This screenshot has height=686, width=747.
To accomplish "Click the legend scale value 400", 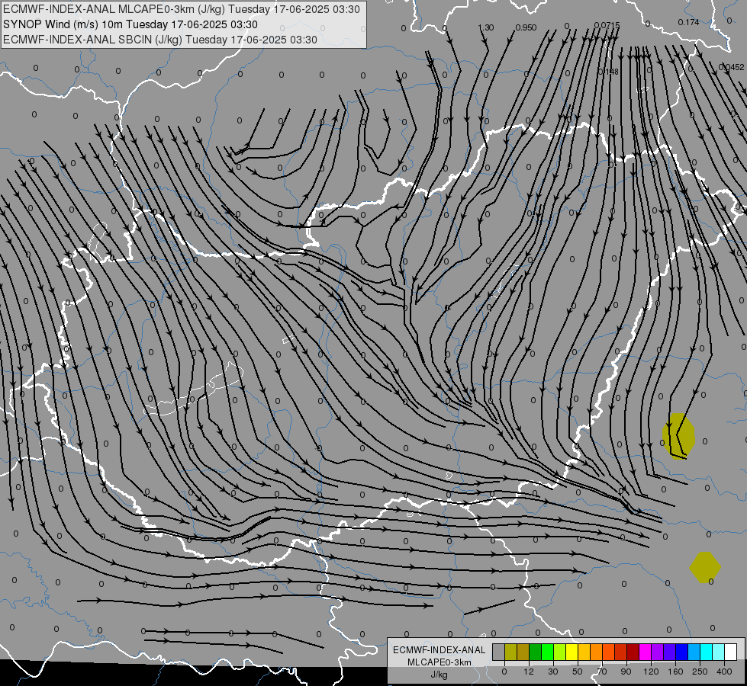I will coord(724,672).
